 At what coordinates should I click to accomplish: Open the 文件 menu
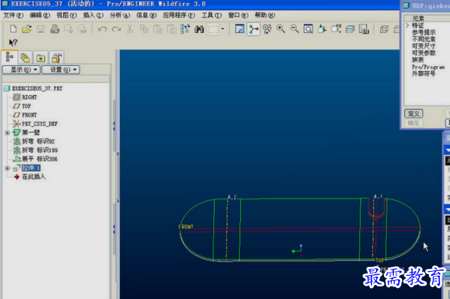point(13,15)
